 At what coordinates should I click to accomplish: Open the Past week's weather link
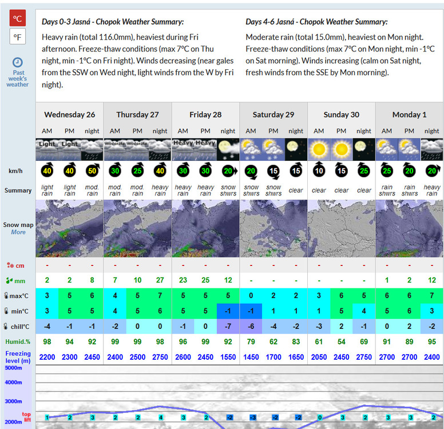pos(18,78)
